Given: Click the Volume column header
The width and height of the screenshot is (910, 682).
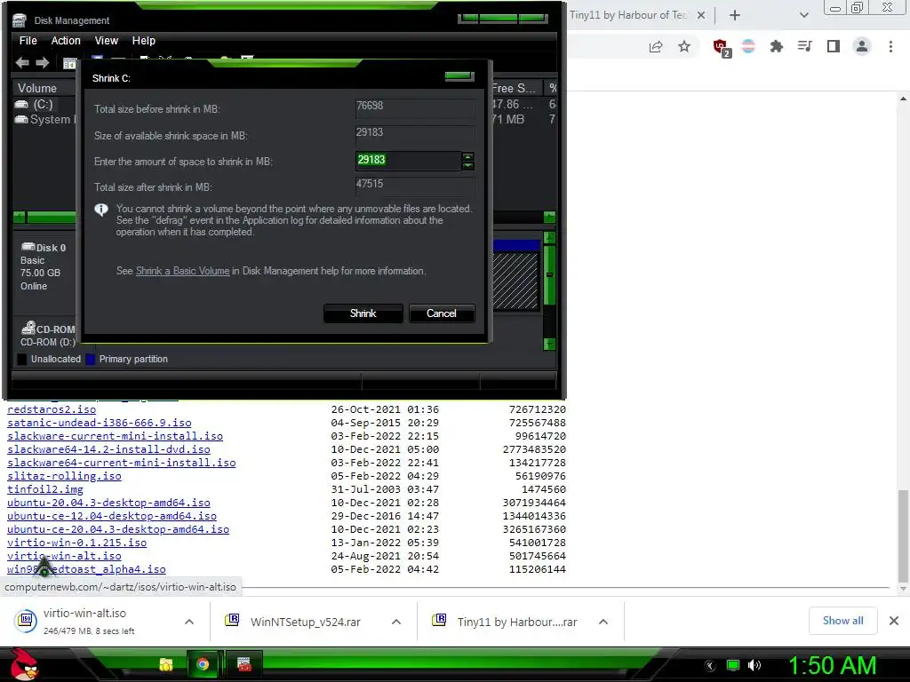Looking at the screenshot, I should tap(44, 88).
